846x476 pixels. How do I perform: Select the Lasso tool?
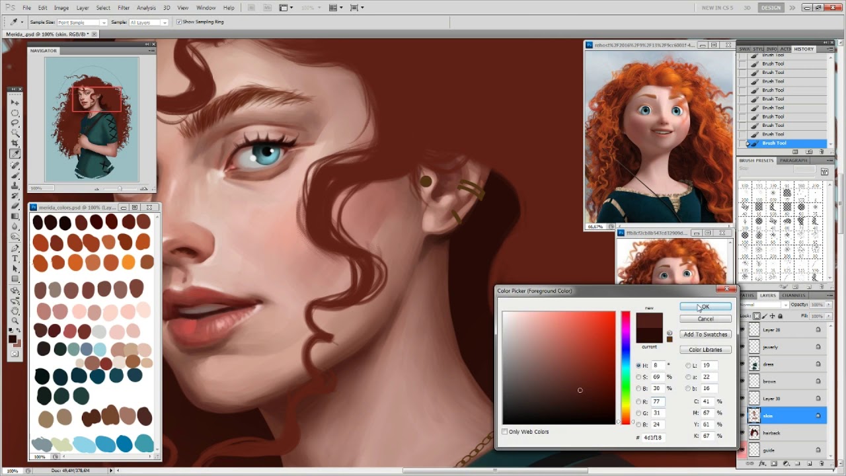coord(15,123)
